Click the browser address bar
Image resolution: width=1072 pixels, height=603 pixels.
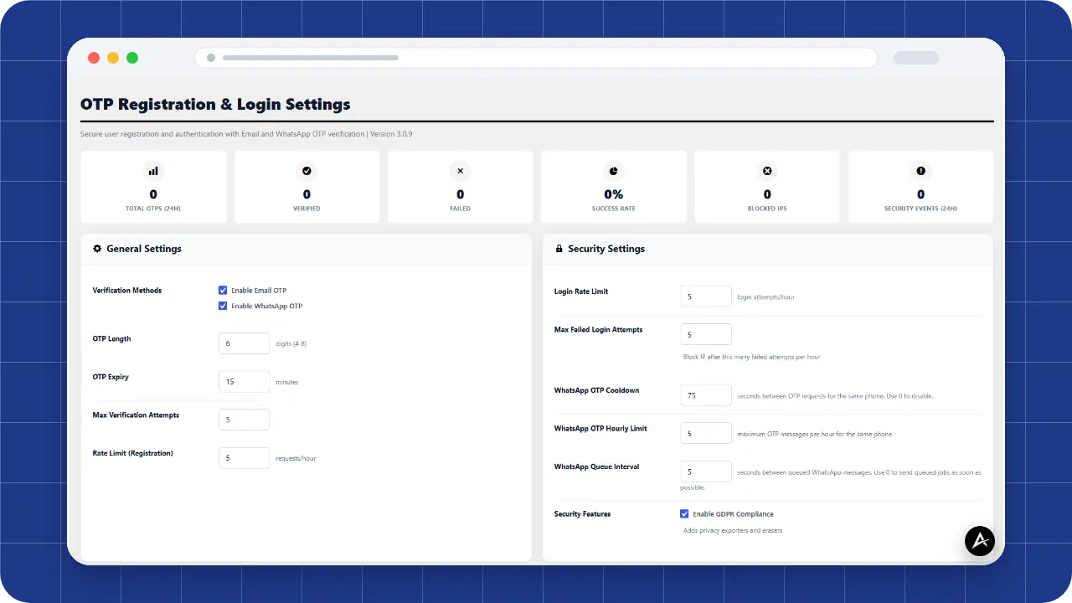tap(536, 58)
